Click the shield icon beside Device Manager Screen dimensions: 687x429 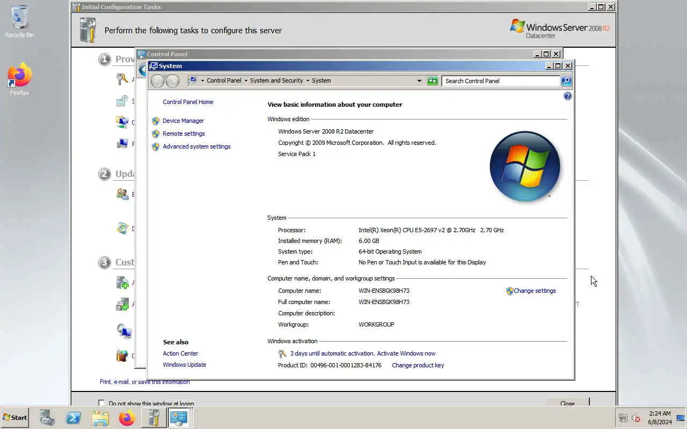pyautogui.click(x=156, y=121)
